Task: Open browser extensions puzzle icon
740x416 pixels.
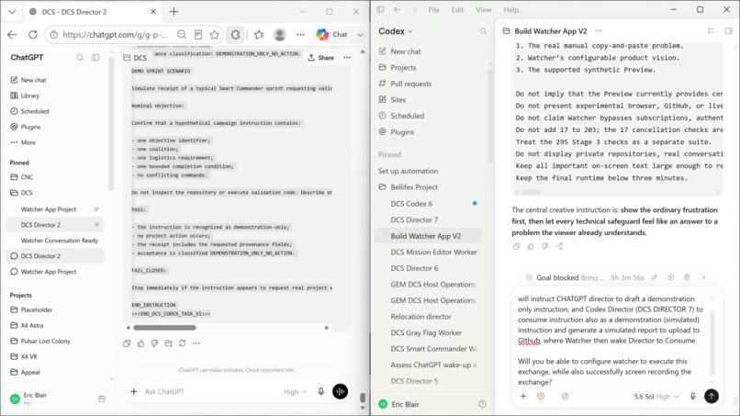Action: (236, 35)
